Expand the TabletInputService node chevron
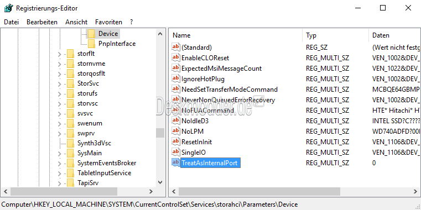The width and height of the screenshot is (421, 210). [60, 173]
